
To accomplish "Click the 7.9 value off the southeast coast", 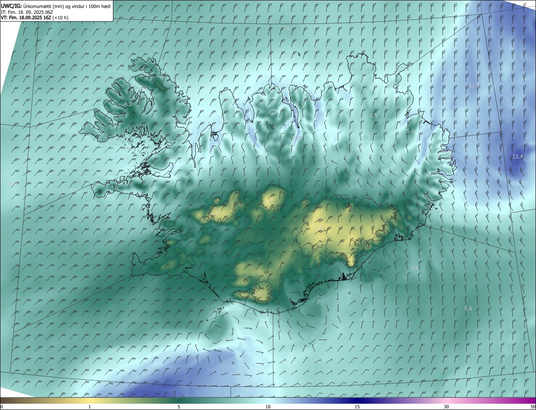I will [x=414, y=268].
